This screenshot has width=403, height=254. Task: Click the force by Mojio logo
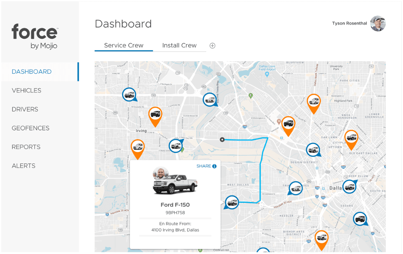click(x=35, y=36)
